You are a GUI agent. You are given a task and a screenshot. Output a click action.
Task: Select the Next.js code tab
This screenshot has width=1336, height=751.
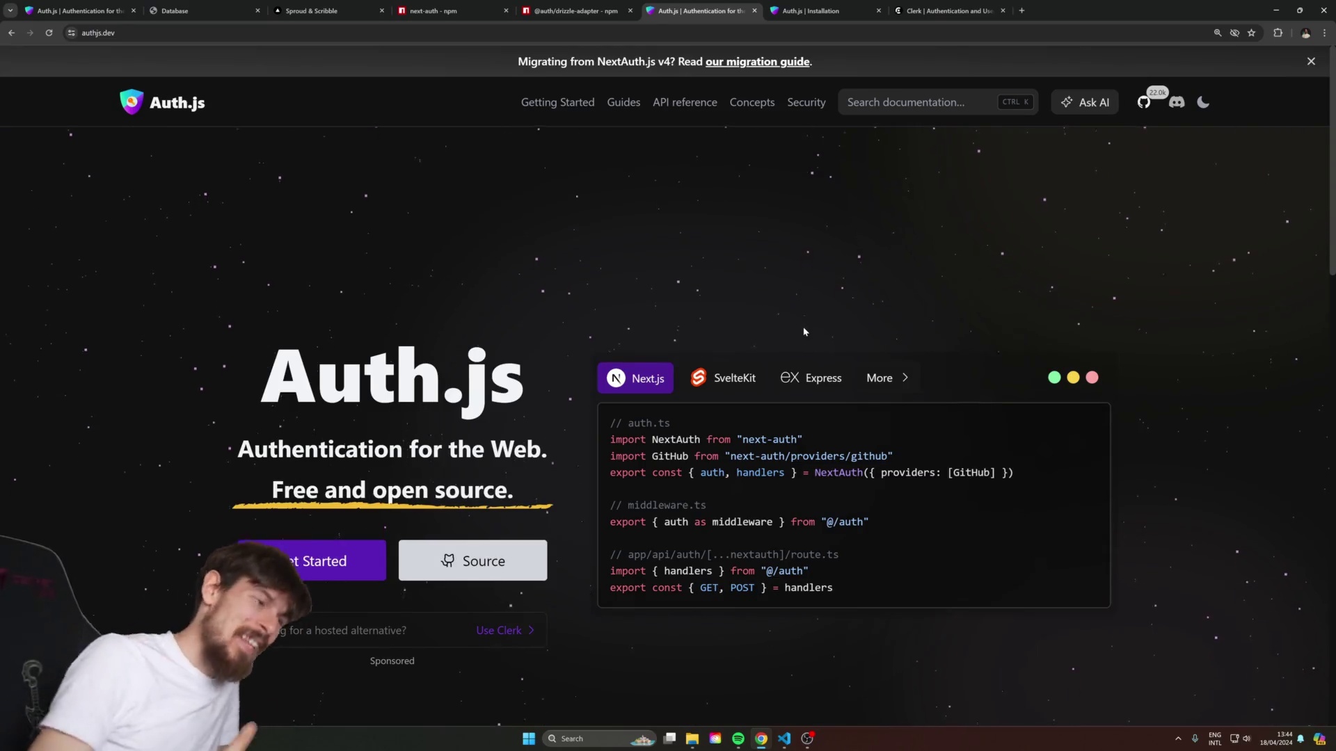click(635, 378)
